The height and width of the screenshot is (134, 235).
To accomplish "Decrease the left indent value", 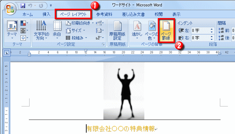I will pyautogui.click(x=211, y=32).
